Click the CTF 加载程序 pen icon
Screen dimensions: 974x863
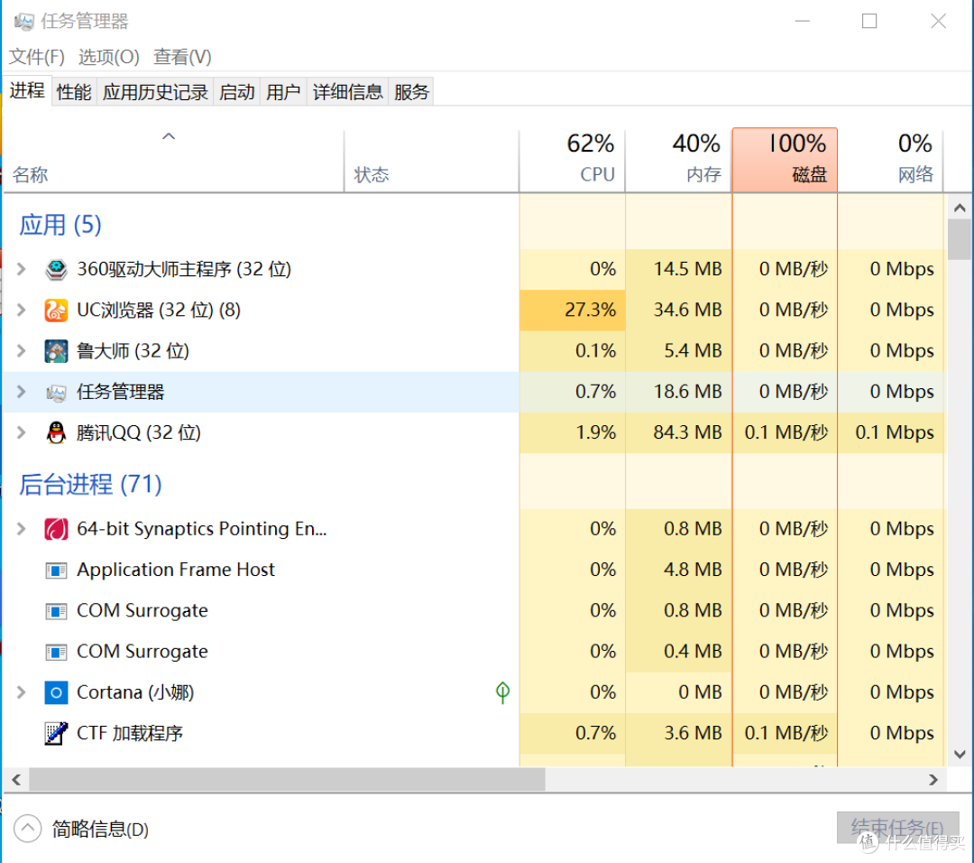click(56, 733)
